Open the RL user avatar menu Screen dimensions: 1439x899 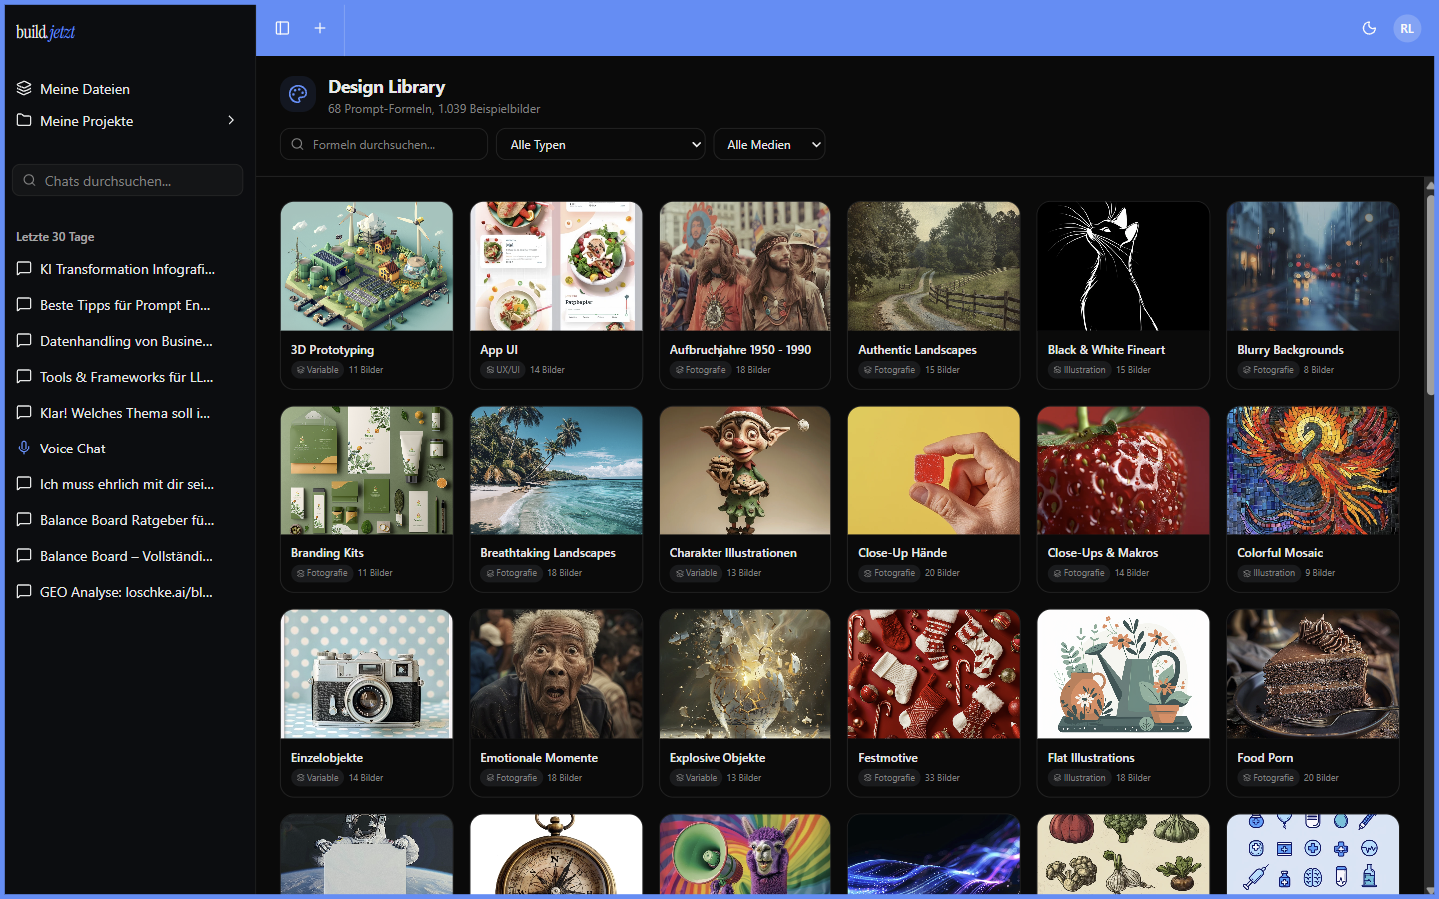tap(1407, 28)
